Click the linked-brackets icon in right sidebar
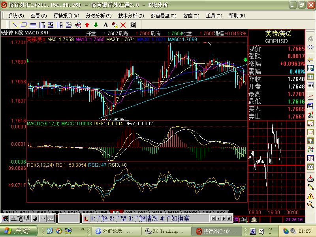Image resolution: width=316 pixels, height=237 pixels. [x=310, y=47]
